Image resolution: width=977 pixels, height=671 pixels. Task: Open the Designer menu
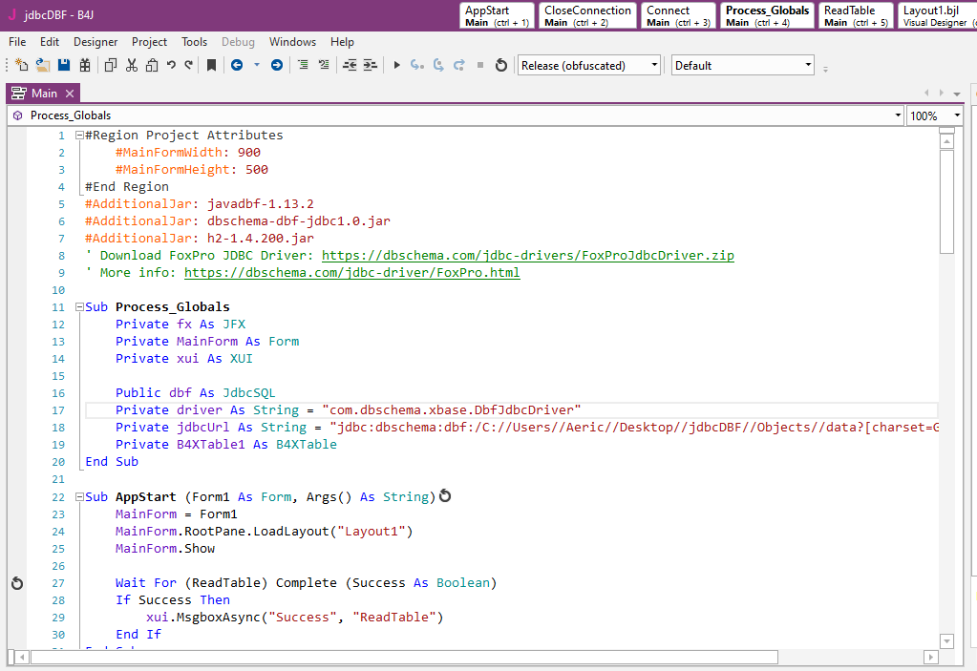(x=96, y=42)
